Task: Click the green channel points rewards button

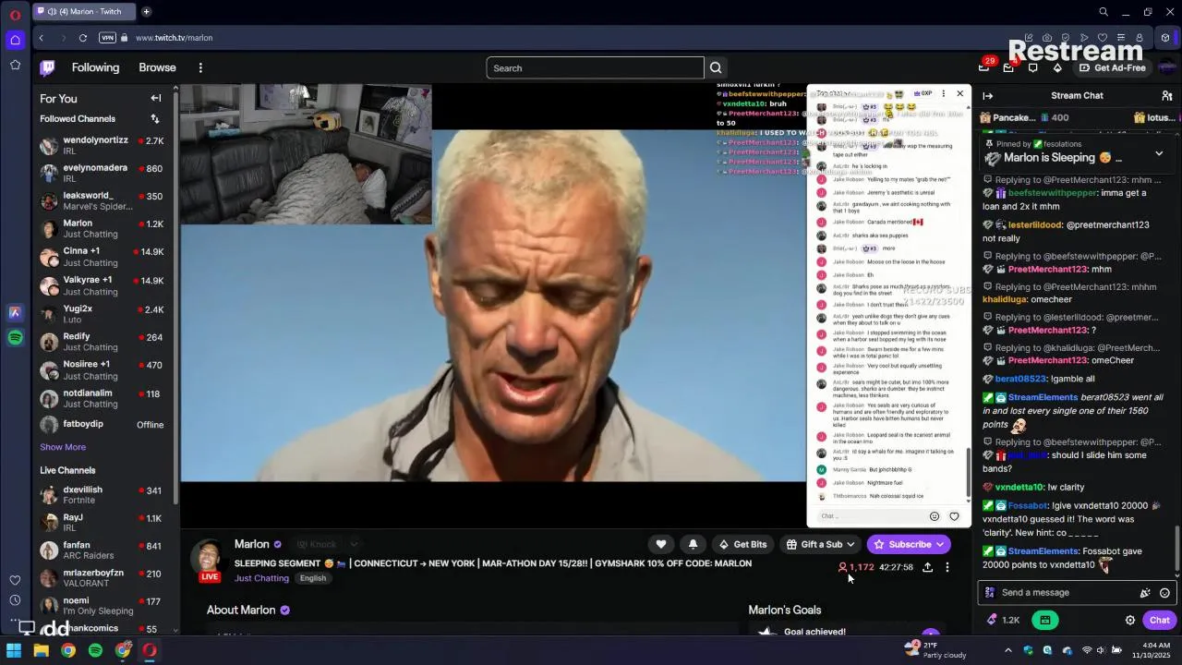Action: pyautogui.click(x=1045, y=621)
